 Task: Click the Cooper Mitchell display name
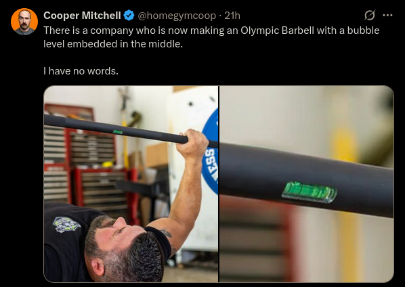pyautogui.click(x=82, y=16)
